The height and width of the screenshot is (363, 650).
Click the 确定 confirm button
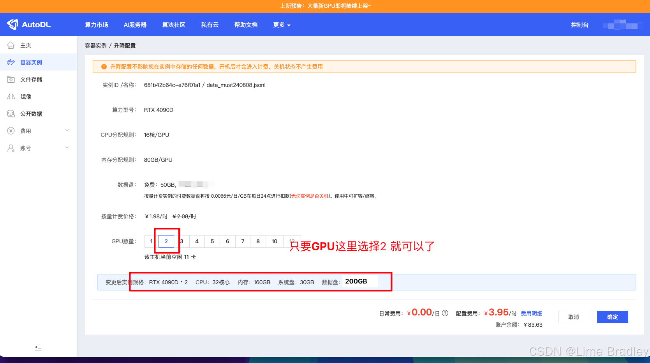pyautogui.click(x=613, y=317)
